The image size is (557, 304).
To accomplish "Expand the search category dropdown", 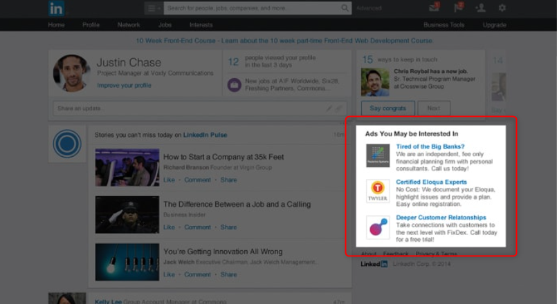I will (153, 8).
